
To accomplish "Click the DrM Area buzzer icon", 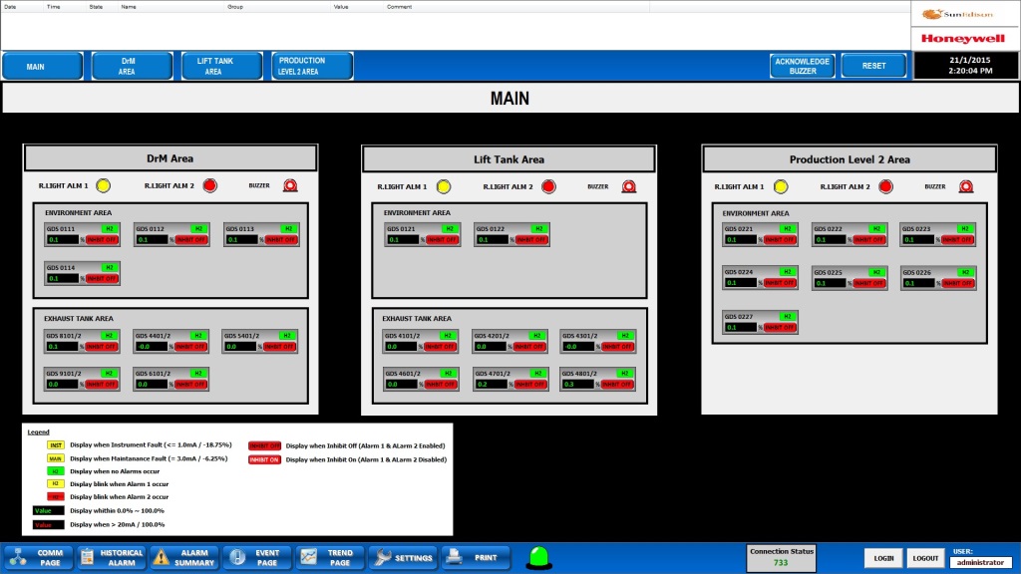I will point(290,185).
